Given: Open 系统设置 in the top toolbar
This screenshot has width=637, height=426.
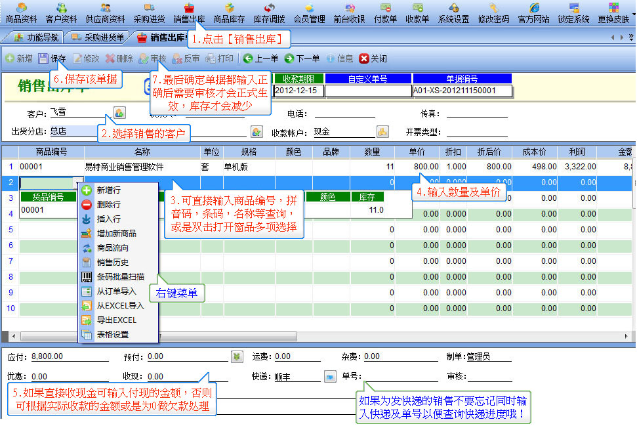Looking at the screenshot, I should pos(453,13).
